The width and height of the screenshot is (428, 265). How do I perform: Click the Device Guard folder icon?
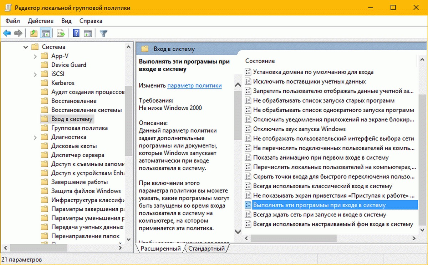pos(44,65)
